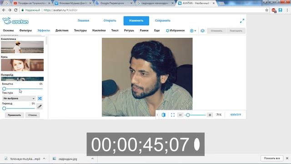
Task: Select the Крем effect thumbnail
Action: coord(22,65)
